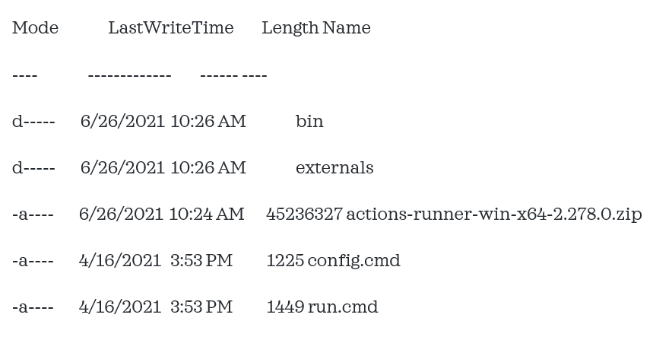
Task: Click the Name column header
Action: (x=347, y=28)
